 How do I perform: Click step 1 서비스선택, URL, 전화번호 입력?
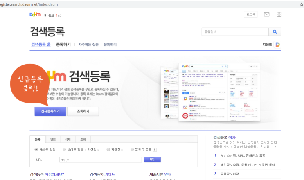click(x=243, y=155)
